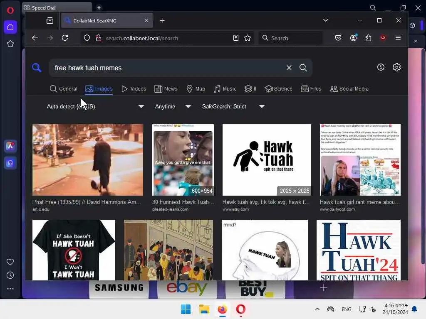Expand the Auto-detect language dropdown

(x=95, y=107)
